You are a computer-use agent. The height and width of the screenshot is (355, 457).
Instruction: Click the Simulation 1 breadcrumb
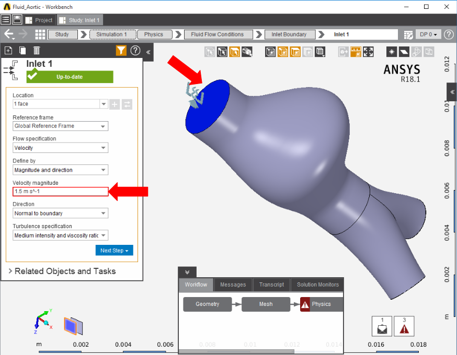[112, 34]
